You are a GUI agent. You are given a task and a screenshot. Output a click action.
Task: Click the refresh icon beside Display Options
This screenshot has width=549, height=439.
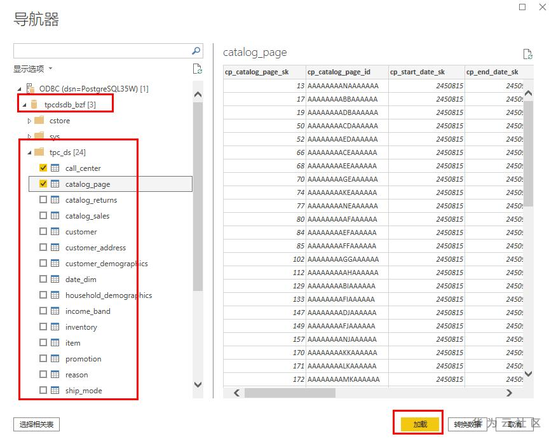point(198,69)
